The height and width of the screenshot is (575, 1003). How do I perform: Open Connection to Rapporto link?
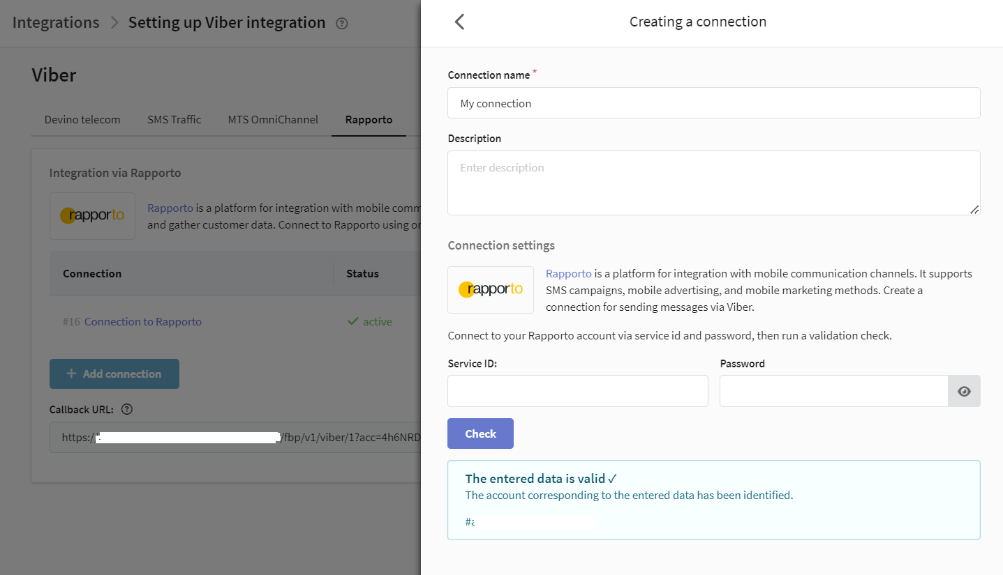tap(143, 322)
